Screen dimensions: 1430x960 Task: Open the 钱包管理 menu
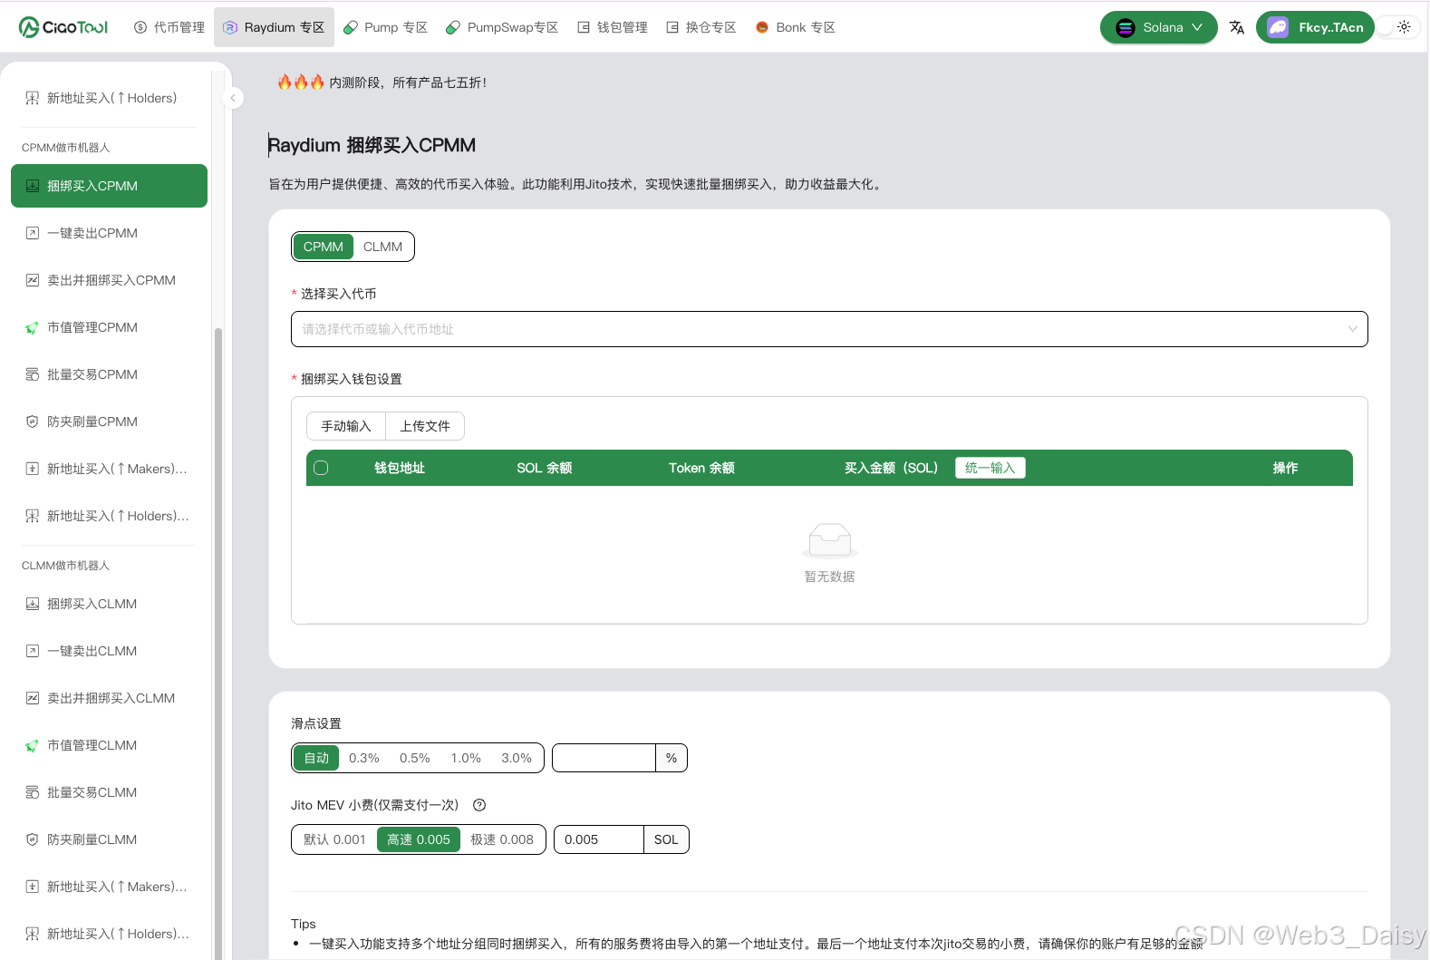click(x=613, y=27)
